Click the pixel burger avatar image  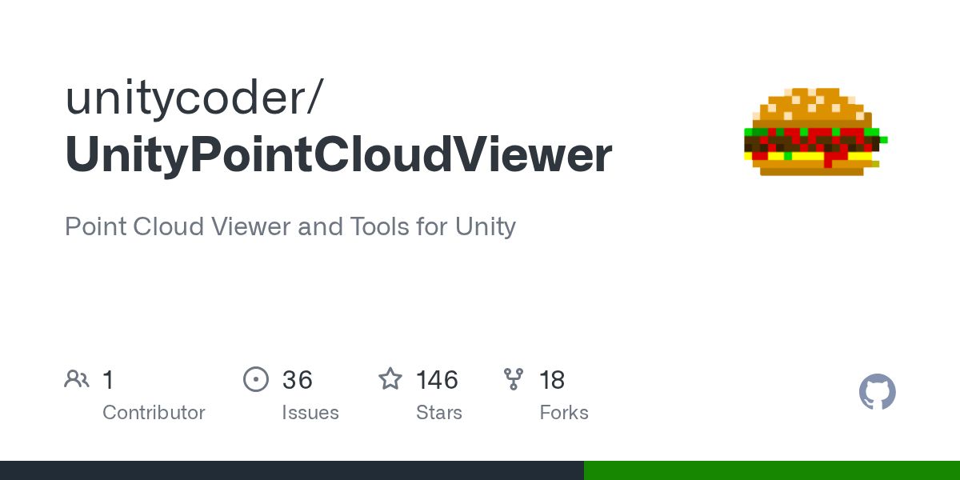click(815, 132)
